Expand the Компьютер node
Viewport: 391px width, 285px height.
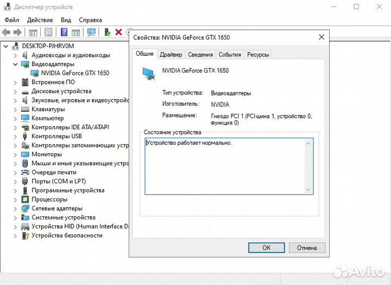15,119
